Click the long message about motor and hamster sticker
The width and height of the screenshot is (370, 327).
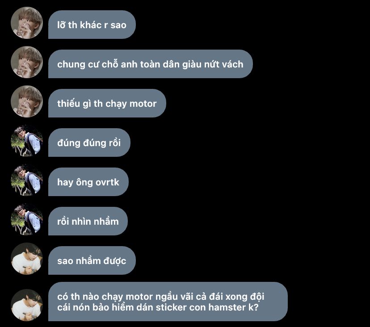click(x=168, y=302)
